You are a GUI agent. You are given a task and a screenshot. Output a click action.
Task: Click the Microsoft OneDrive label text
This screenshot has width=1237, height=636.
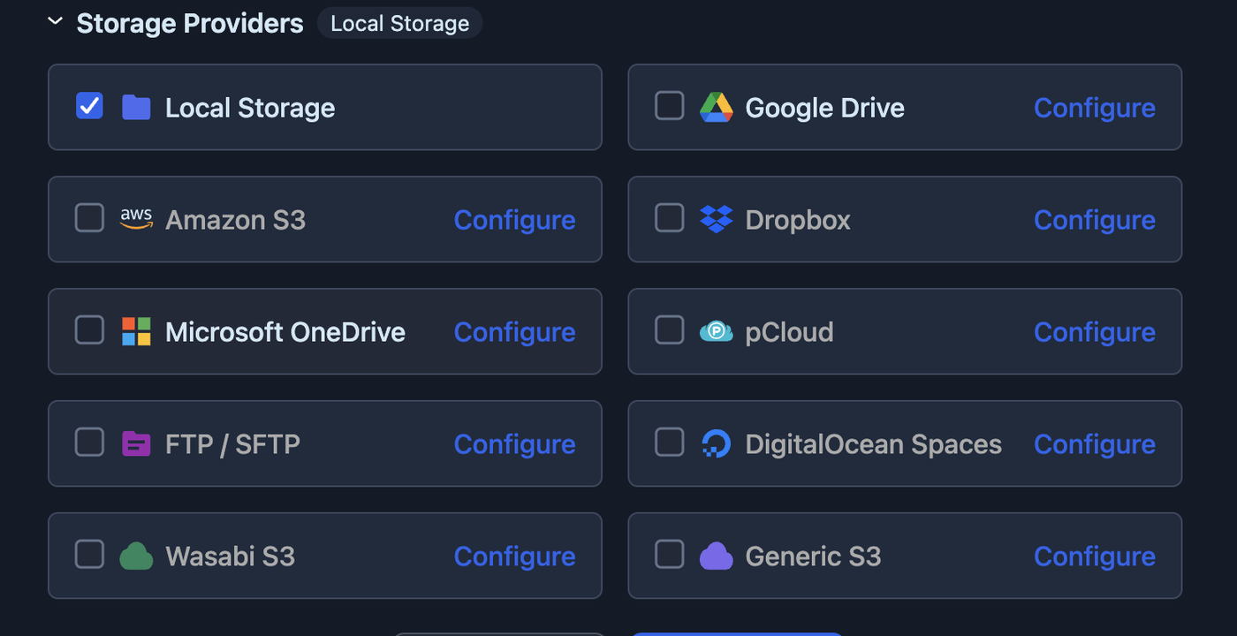[x=285, y=332]
